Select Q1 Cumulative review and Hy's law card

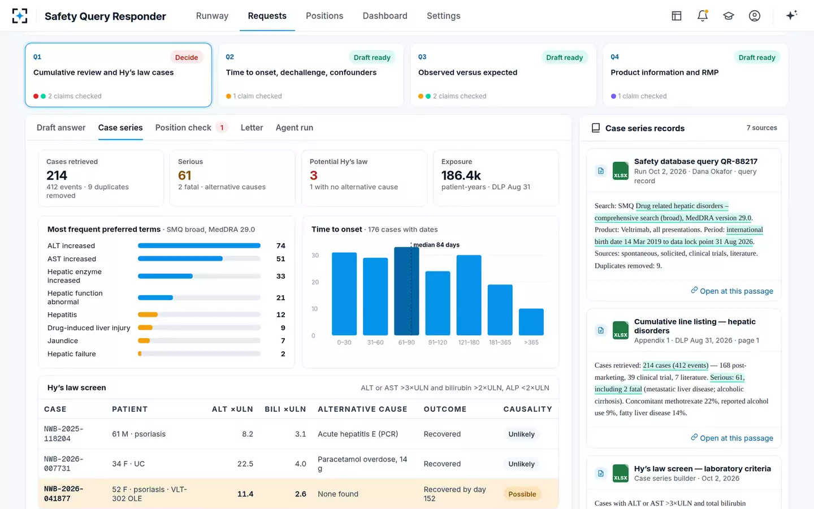(x=118, y=75)
